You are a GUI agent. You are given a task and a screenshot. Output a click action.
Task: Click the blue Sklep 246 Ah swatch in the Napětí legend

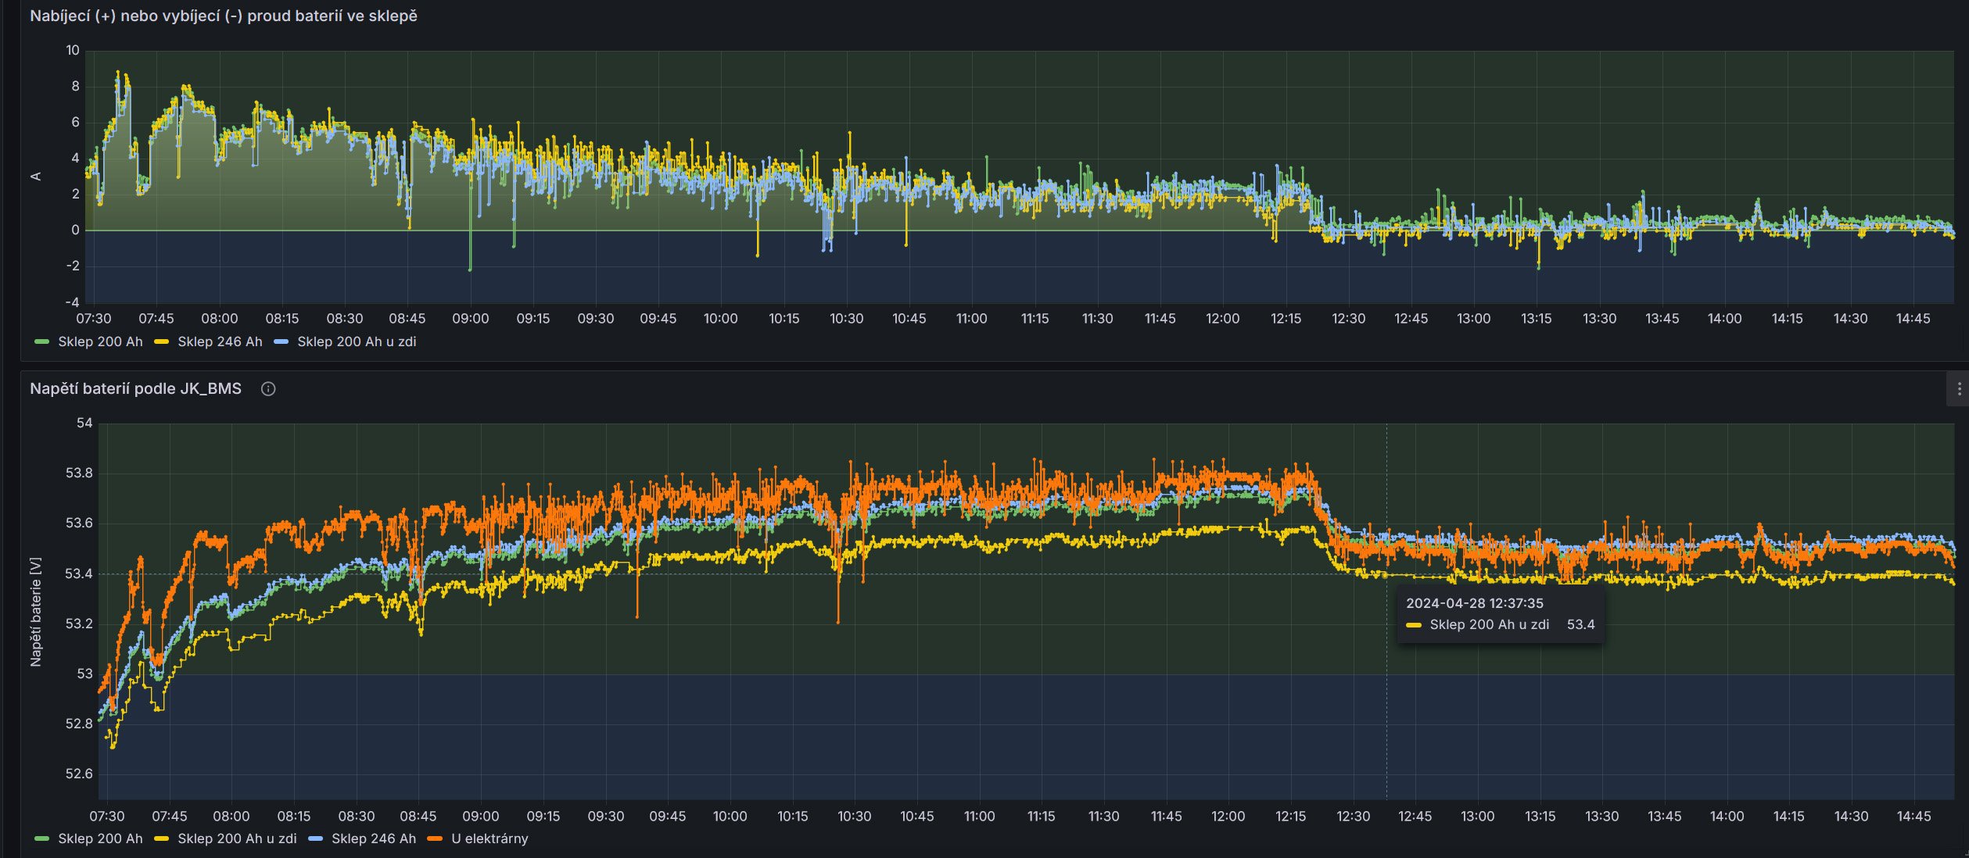click(316, 838)
